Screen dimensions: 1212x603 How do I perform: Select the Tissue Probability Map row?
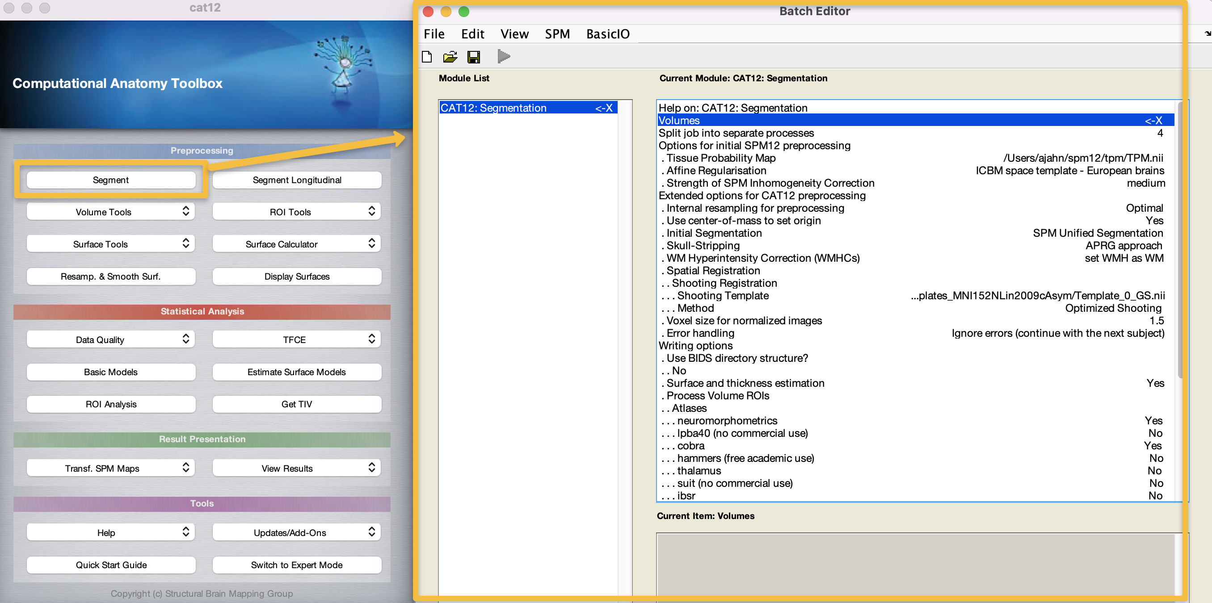(916, 158)
